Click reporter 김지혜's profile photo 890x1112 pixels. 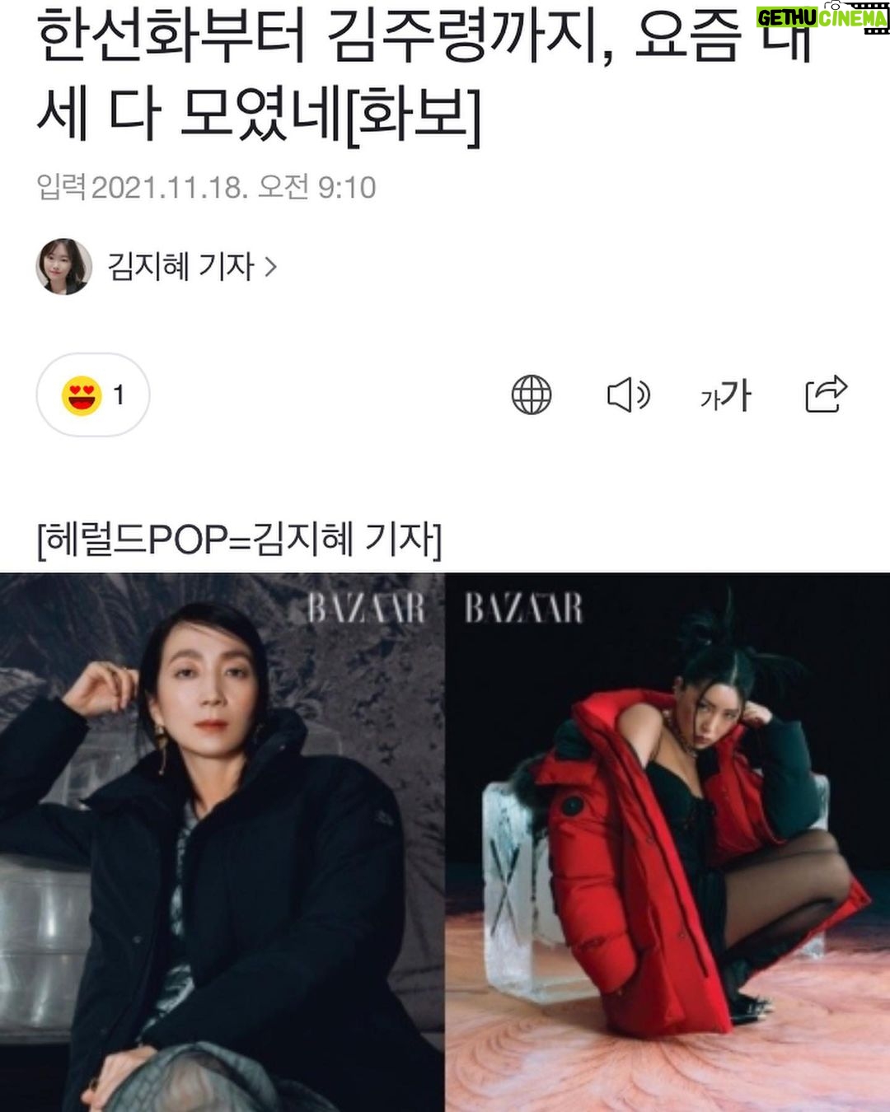pos(64,267)
